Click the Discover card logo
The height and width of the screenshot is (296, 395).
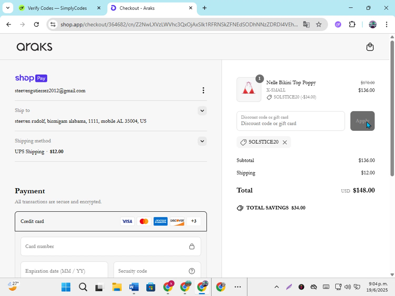coord(177,221)
